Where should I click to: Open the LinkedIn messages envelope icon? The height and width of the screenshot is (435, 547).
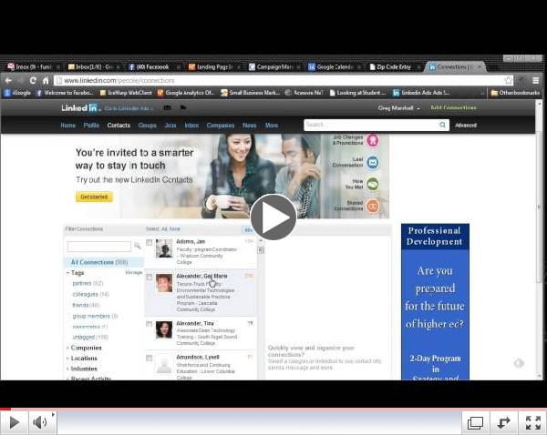168,107
